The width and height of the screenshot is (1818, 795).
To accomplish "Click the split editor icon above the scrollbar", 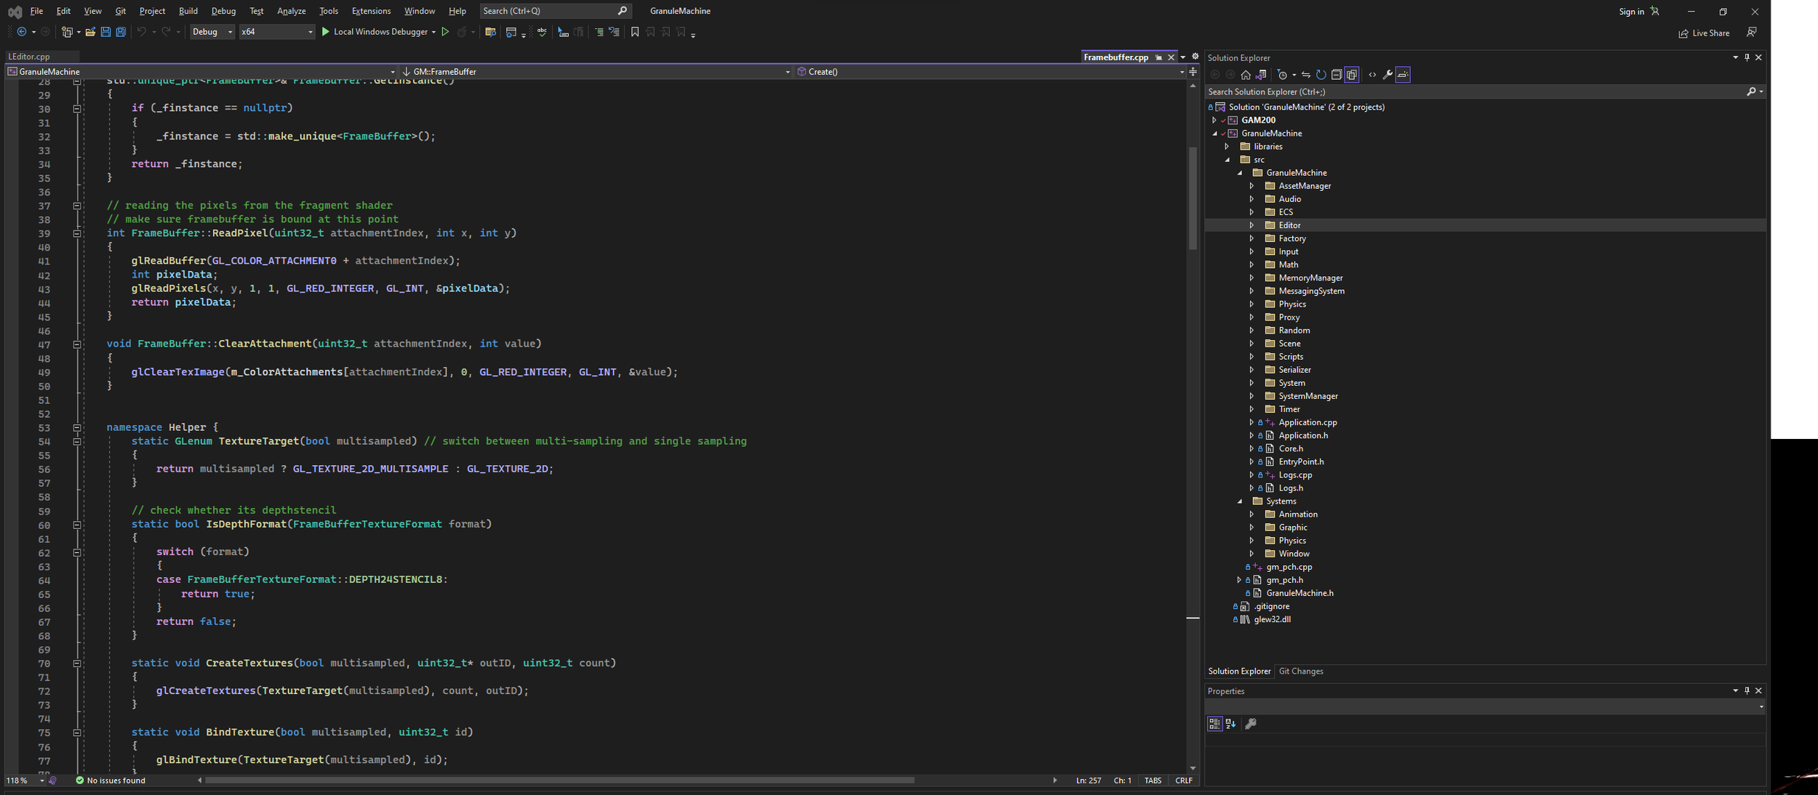I will tap(1193, 71).
